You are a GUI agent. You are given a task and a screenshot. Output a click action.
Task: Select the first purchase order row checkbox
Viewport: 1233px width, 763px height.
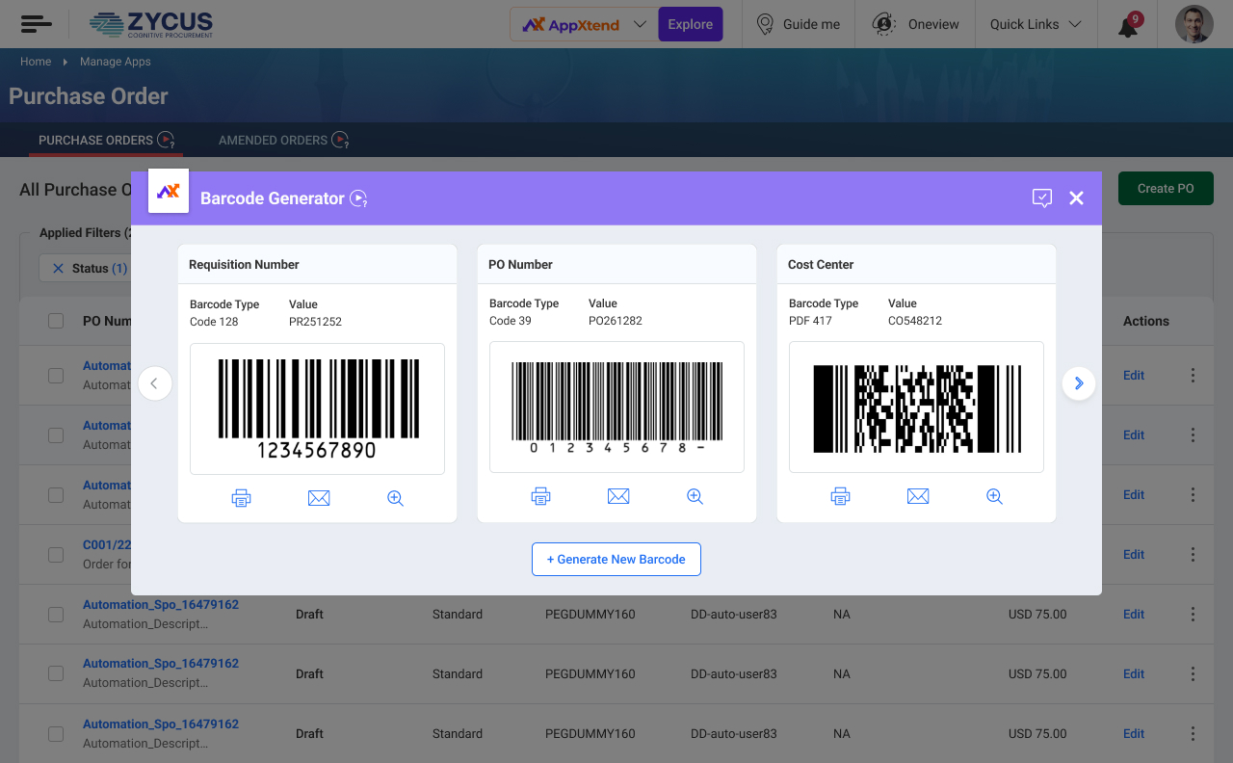click(56, 376)
